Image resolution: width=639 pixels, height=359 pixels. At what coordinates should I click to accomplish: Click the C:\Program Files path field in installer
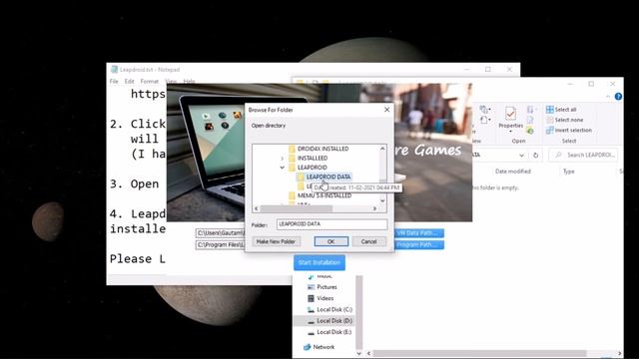point(220,244)
